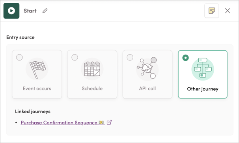Image resolution: width=239 pixels, height=143 pixels.
Task: Toggle the Other journey radio button
Action: coord(185,58)
